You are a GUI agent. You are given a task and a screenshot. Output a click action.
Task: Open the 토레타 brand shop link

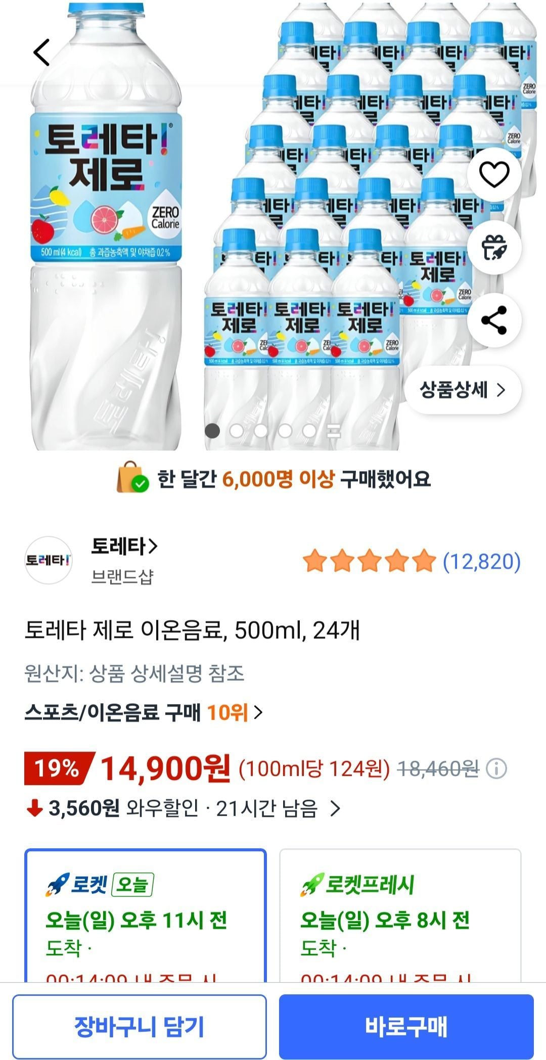pos(124,546)
